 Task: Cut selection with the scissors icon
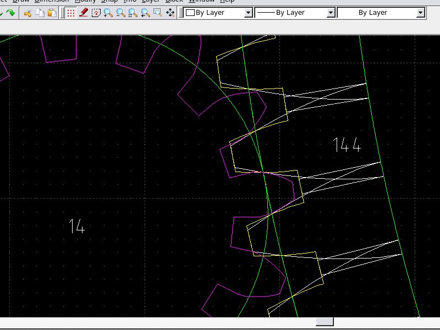click(x=28, y=12)
